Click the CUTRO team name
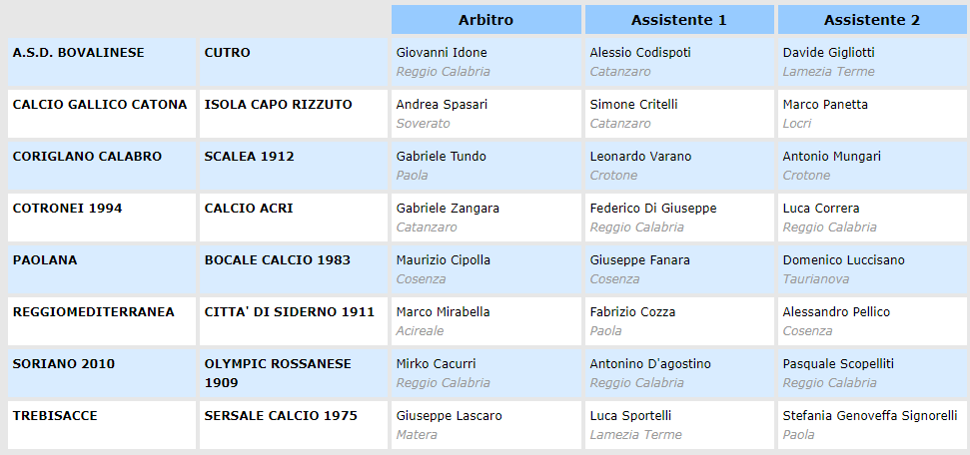 [x=228, y=52]
